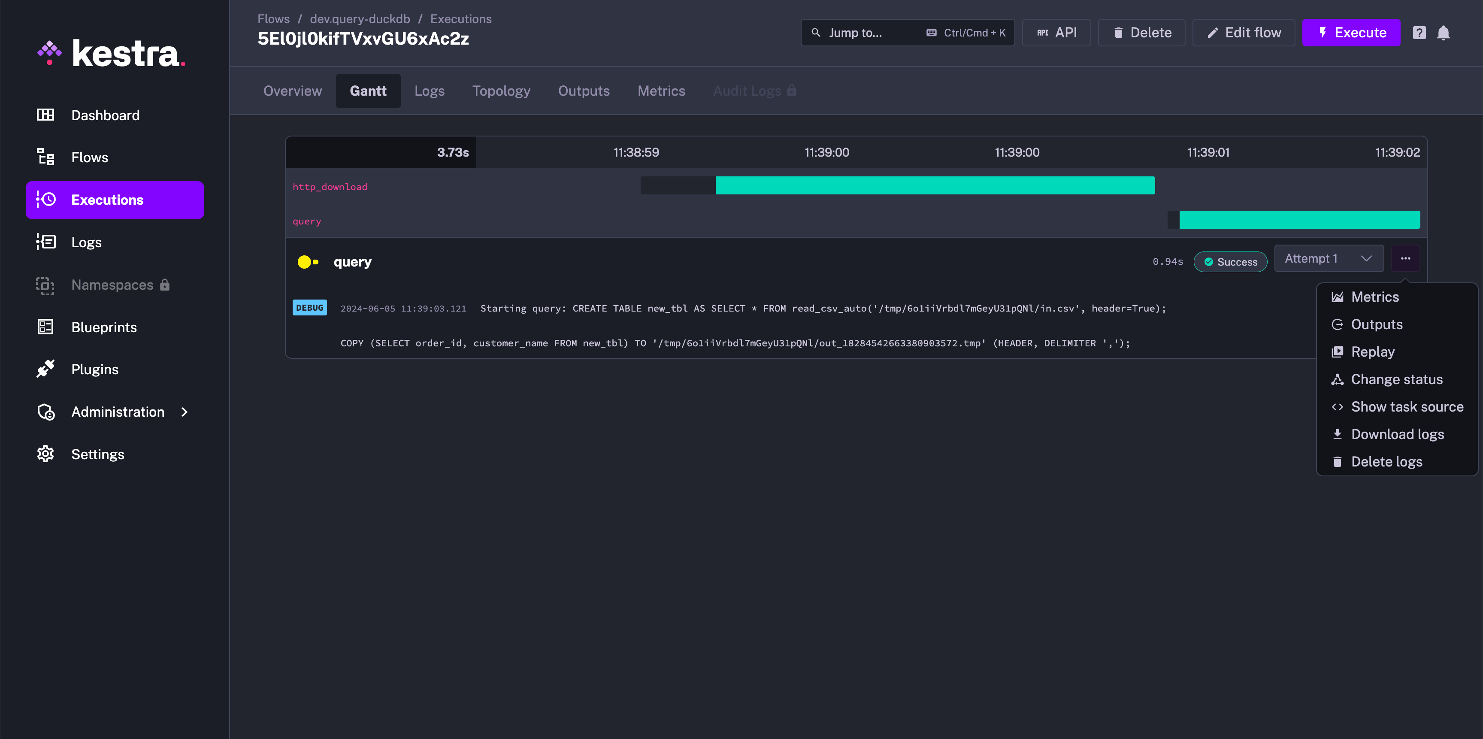Open the notifications bell
This screenshot has width=1483, height=739.
1443,33
